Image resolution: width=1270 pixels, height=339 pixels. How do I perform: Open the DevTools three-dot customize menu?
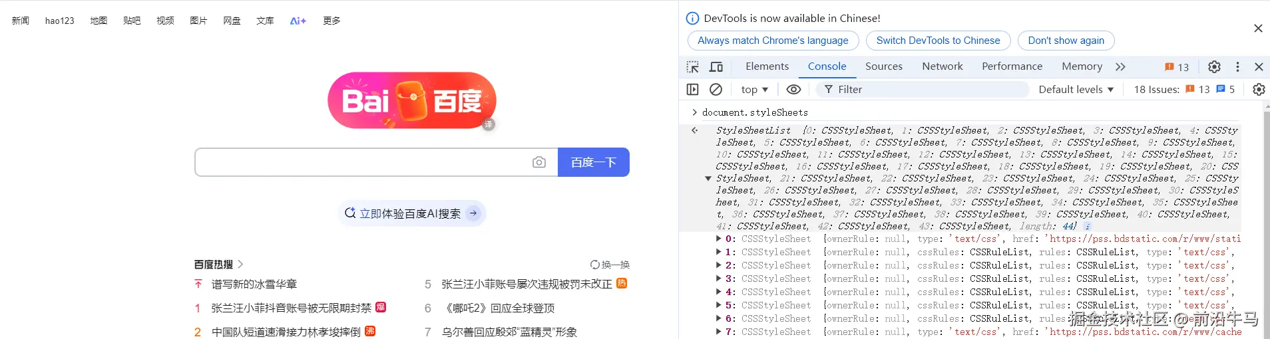tap(1237, 66)
